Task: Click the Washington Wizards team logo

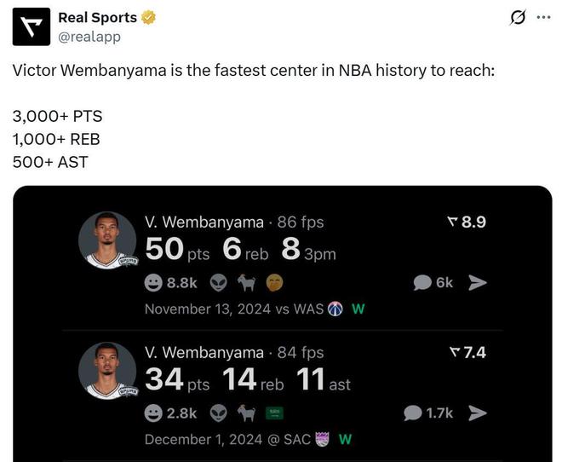Action: (x=335, y=309)
